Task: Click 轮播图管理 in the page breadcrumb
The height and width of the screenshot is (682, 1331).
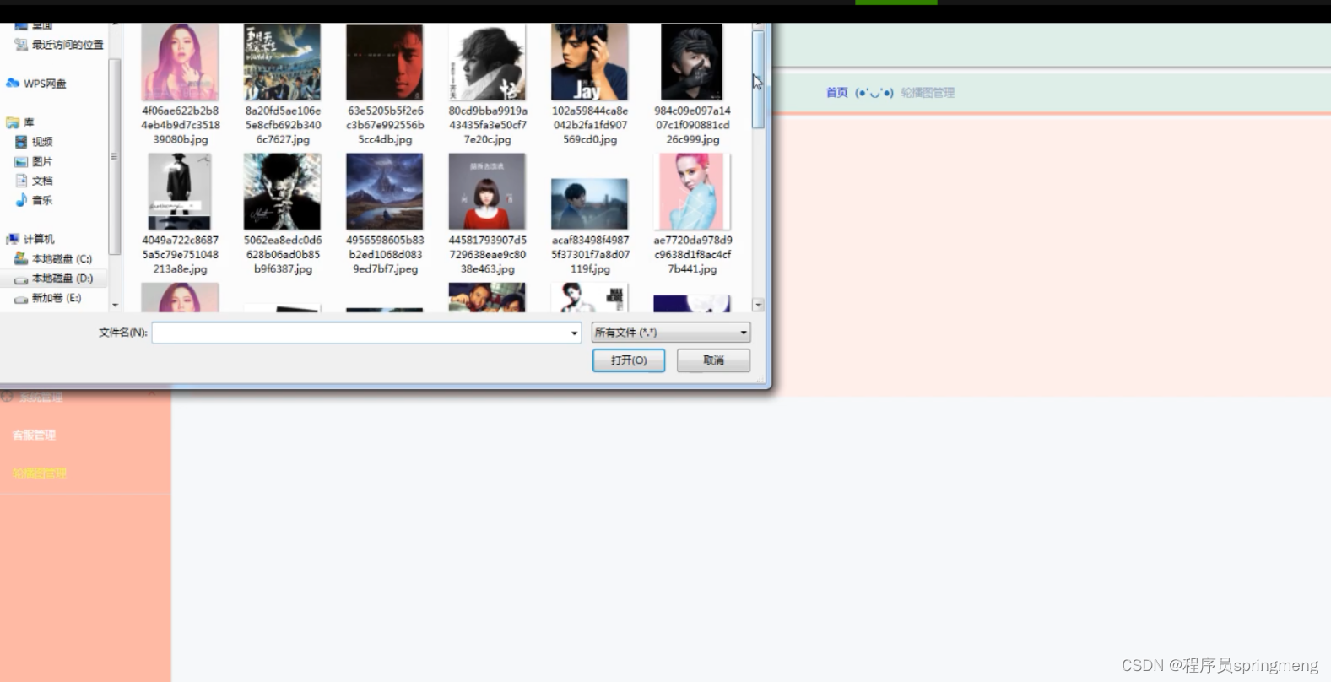Action: click(x=928, y=93)
